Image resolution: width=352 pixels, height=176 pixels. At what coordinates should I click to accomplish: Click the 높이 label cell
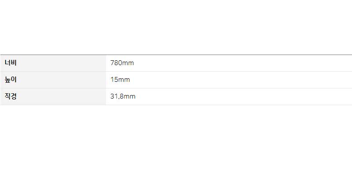[53, 80]
